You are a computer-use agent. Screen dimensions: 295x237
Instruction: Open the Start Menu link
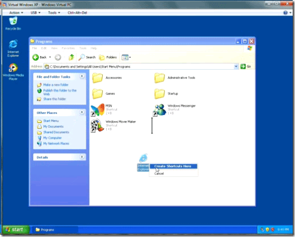pos(51,121)
